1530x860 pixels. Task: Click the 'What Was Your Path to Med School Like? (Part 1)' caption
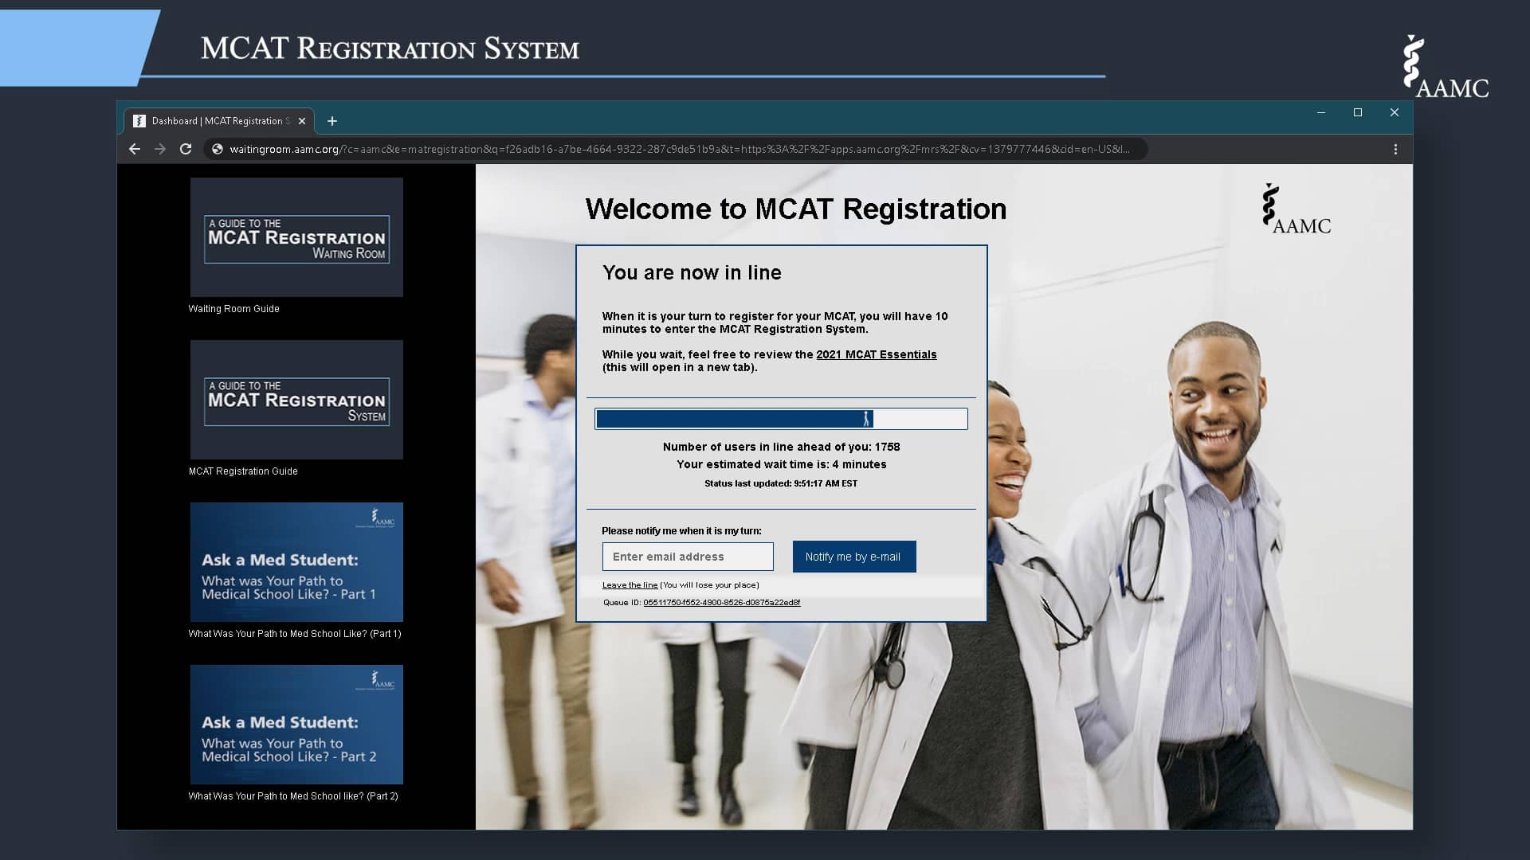[x=295, y=634]
